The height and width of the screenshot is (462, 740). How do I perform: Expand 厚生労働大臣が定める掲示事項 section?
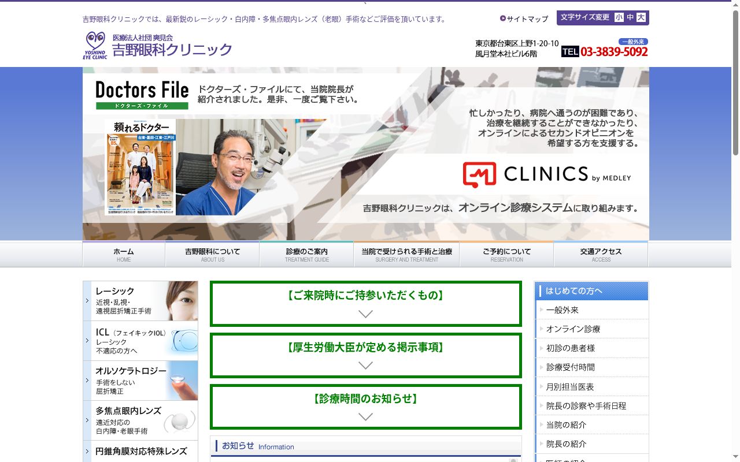point(365,355)
